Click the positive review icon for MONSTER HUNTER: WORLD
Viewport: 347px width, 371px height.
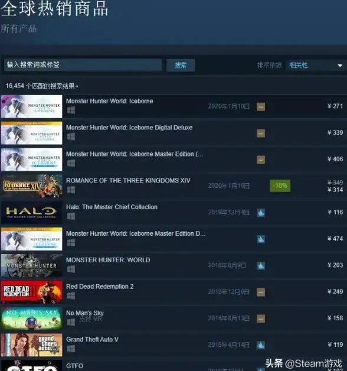tap(261, 266)
